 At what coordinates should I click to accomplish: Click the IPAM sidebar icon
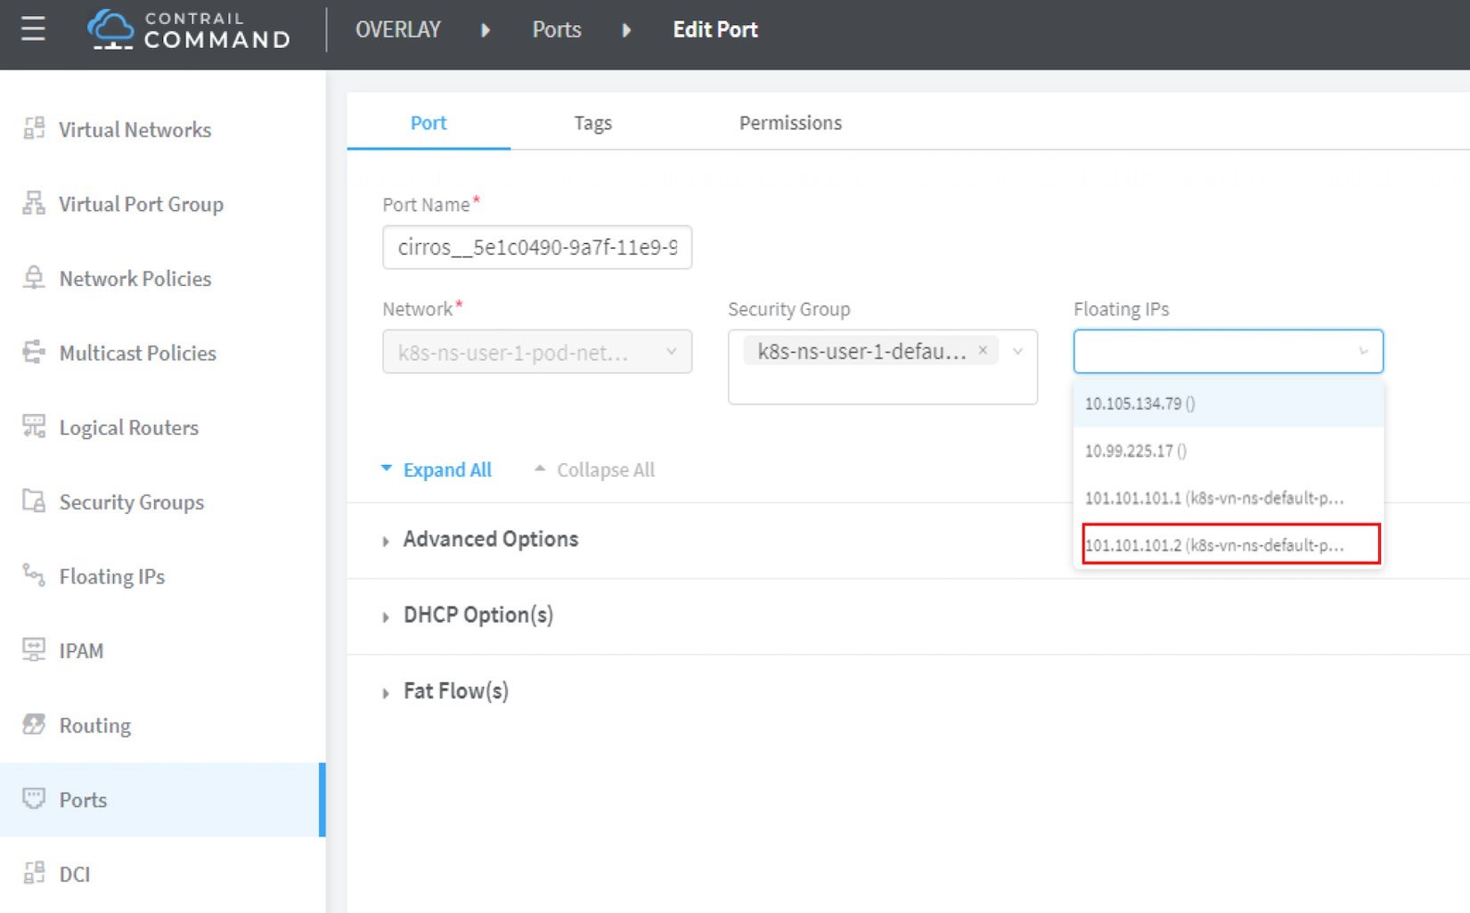click(x=34, y=650)
